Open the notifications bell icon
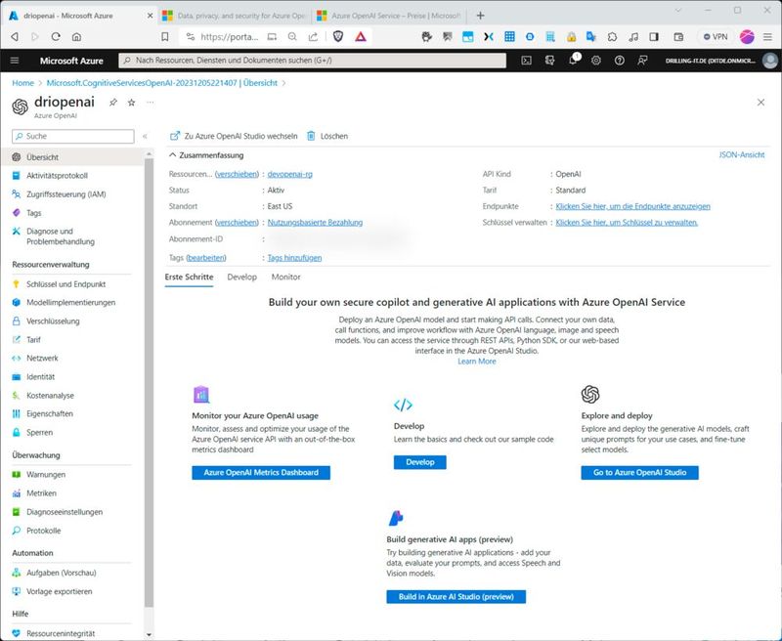 [x=573, y=61]
